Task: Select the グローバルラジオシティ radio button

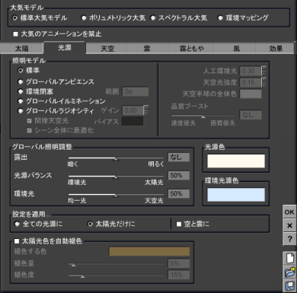Action: [21, 111]
